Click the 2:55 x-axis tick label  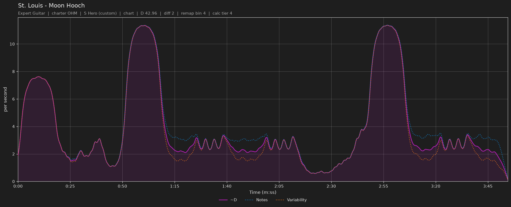(384, 186)
